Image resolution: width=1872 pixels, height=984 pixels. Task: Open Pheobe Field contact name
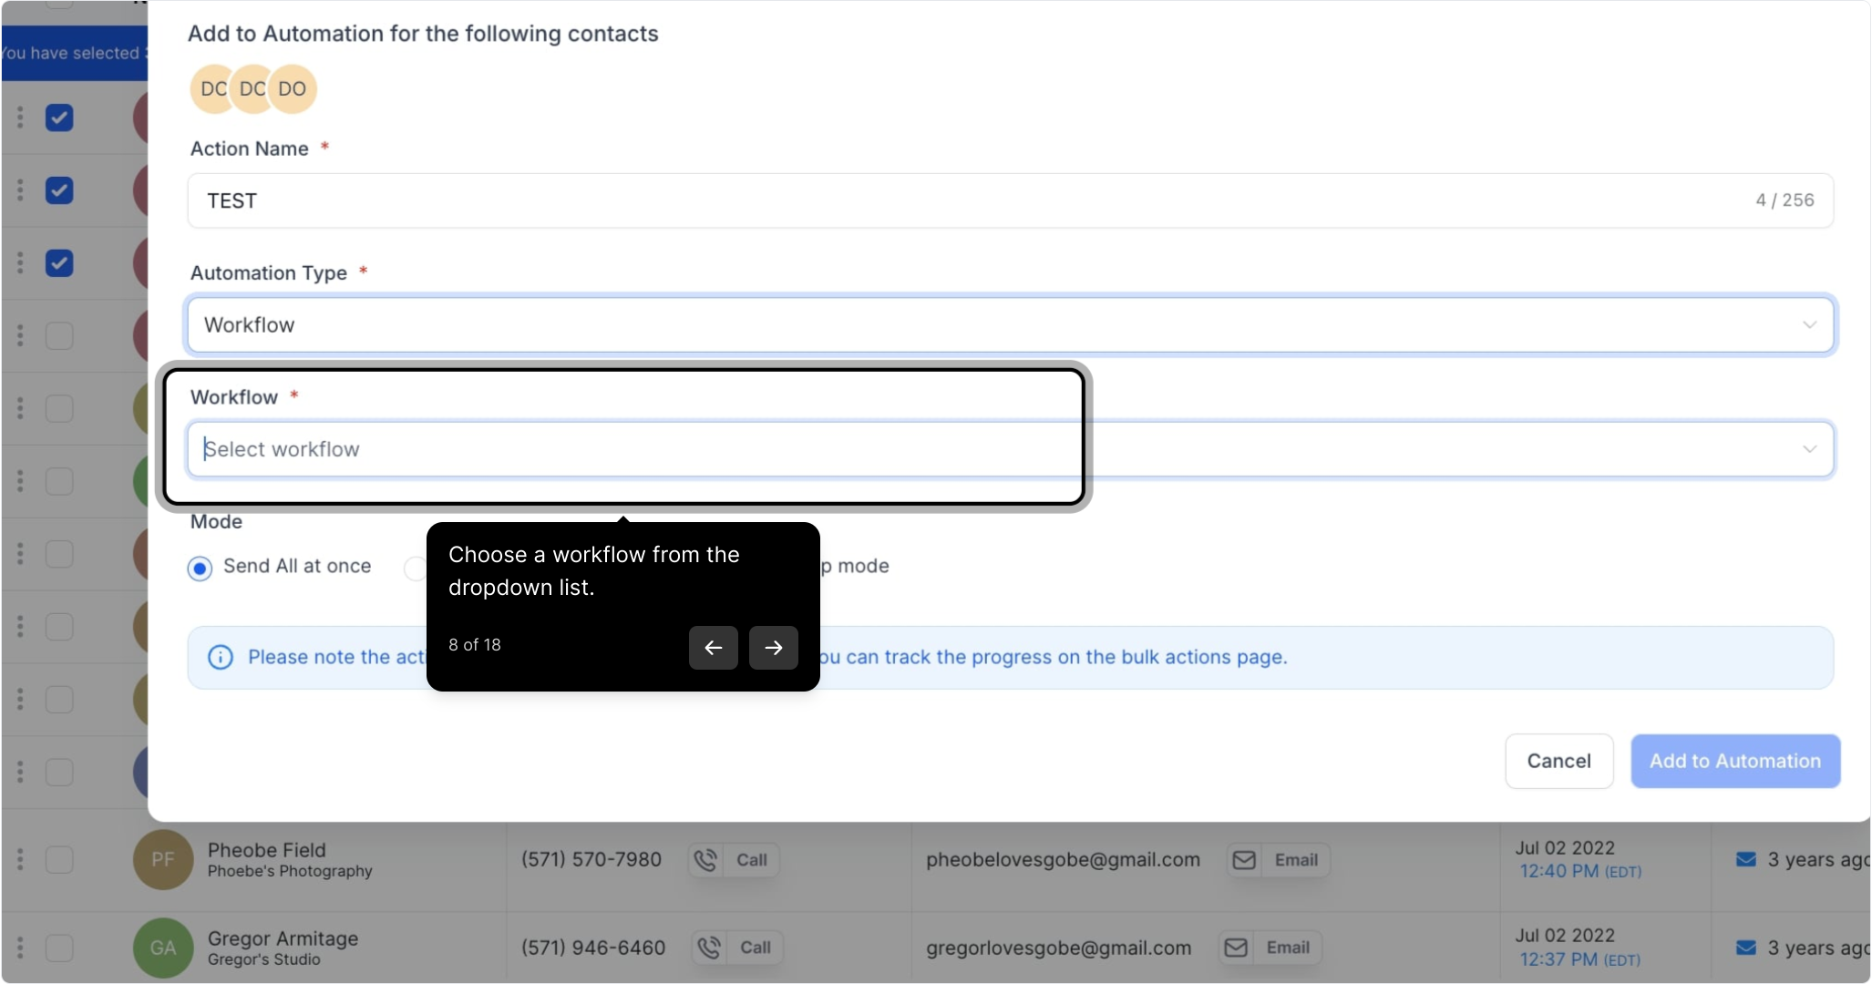(266, 849)
